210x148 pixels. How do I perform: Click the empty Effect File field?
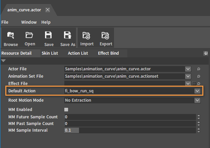(x=125, y=83)
